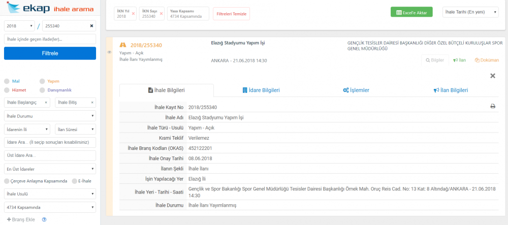Click the Excel'e Aktar button
Image resolution: width=508 pixels, height=225 pixels.
click(x=411, y=12)
